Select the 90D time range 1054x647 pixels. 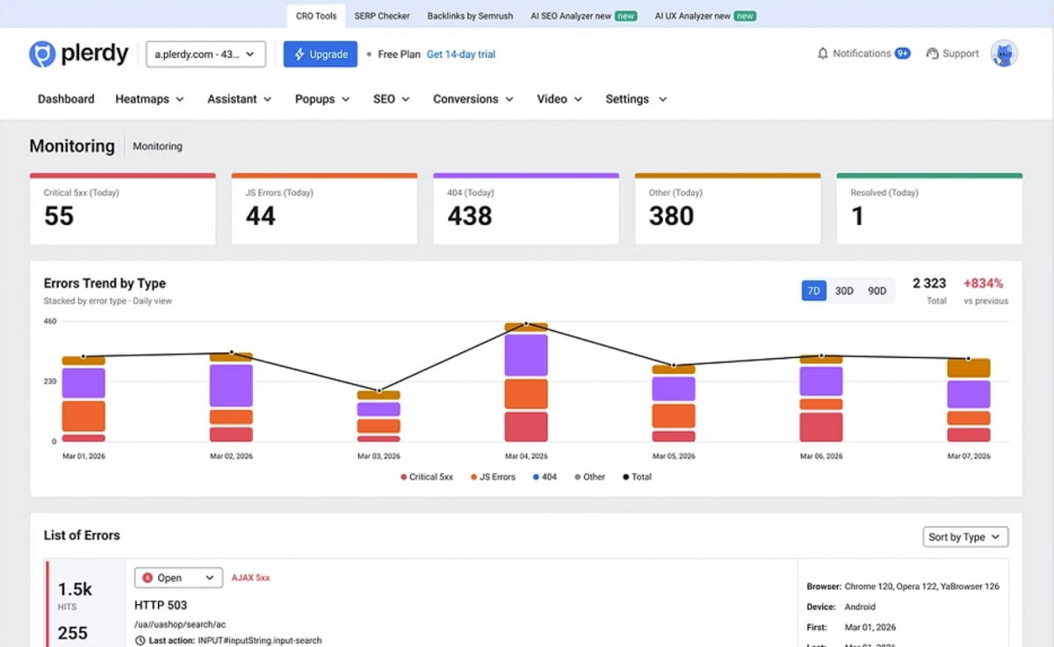click(877, 291)
